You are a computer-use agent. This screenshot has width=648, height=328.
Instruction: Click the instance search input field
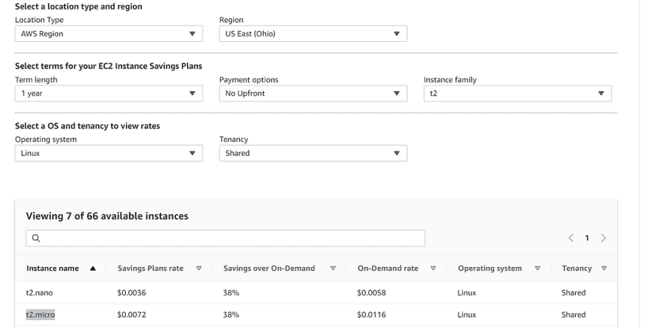tap(225, 238)
